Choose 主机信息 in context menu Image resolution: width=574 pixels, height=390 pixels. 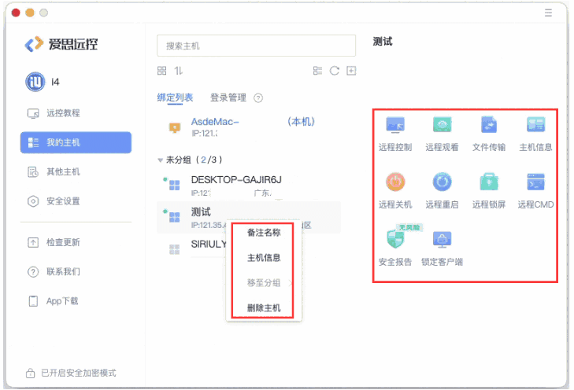coord(264,258)
